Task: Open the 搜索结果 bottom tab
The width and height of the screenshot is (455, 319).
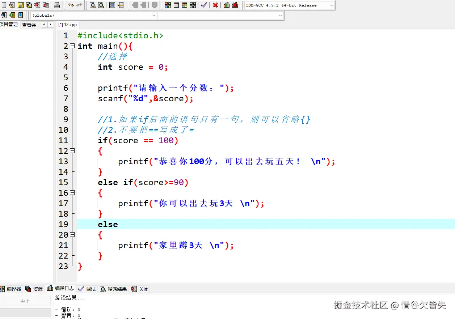Action: point(113,289)
